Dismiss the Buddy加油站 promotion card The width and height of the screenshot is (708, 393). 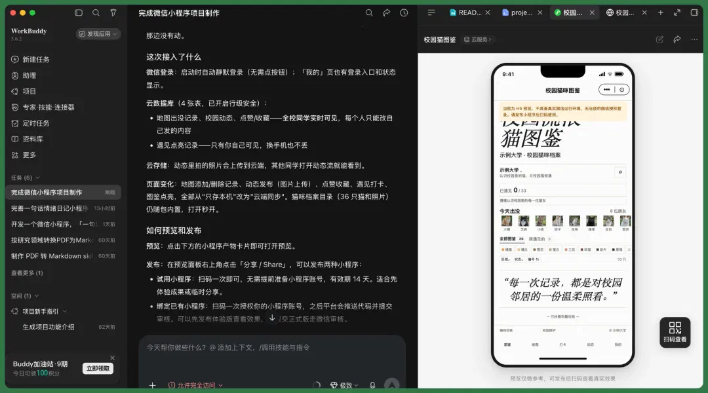[113, 358]
